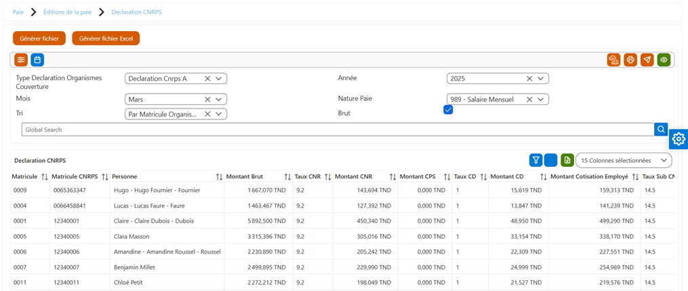688x291 pixels.
Task: Click the Taux Sub CN column header
Action: coord(658,176)
